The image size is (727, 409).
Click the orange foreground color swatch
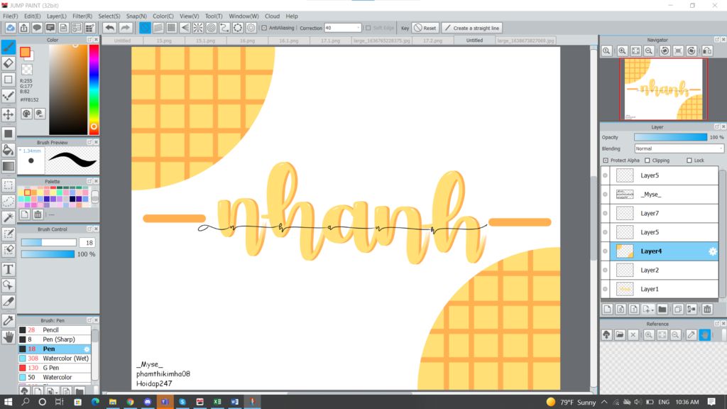coord(25,52)
